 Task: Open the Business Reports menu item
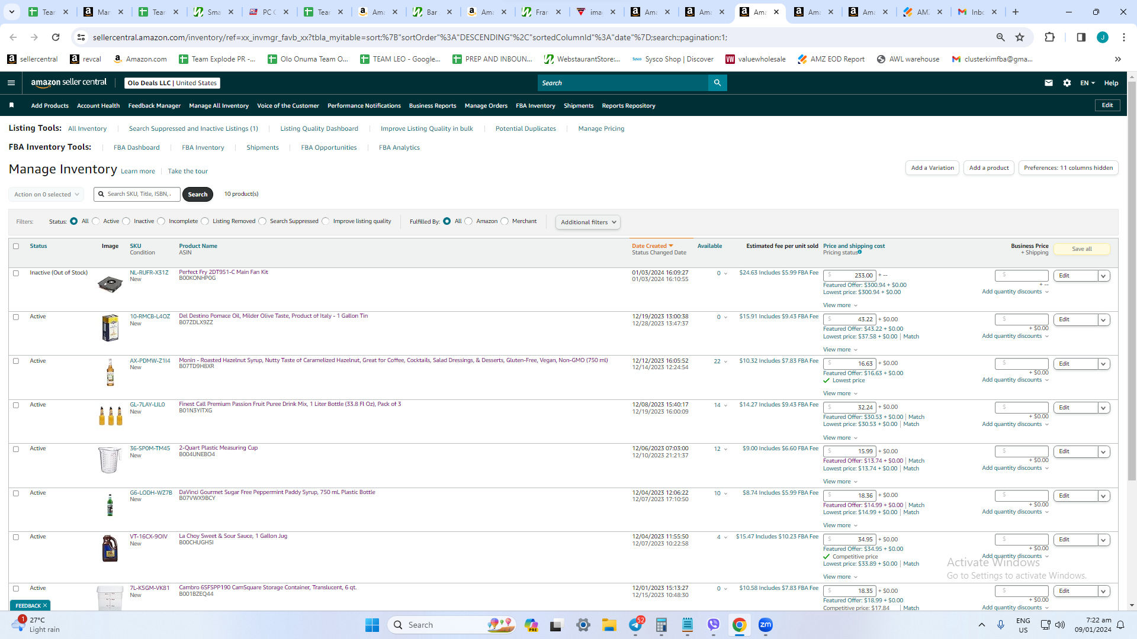click(433, 106)
